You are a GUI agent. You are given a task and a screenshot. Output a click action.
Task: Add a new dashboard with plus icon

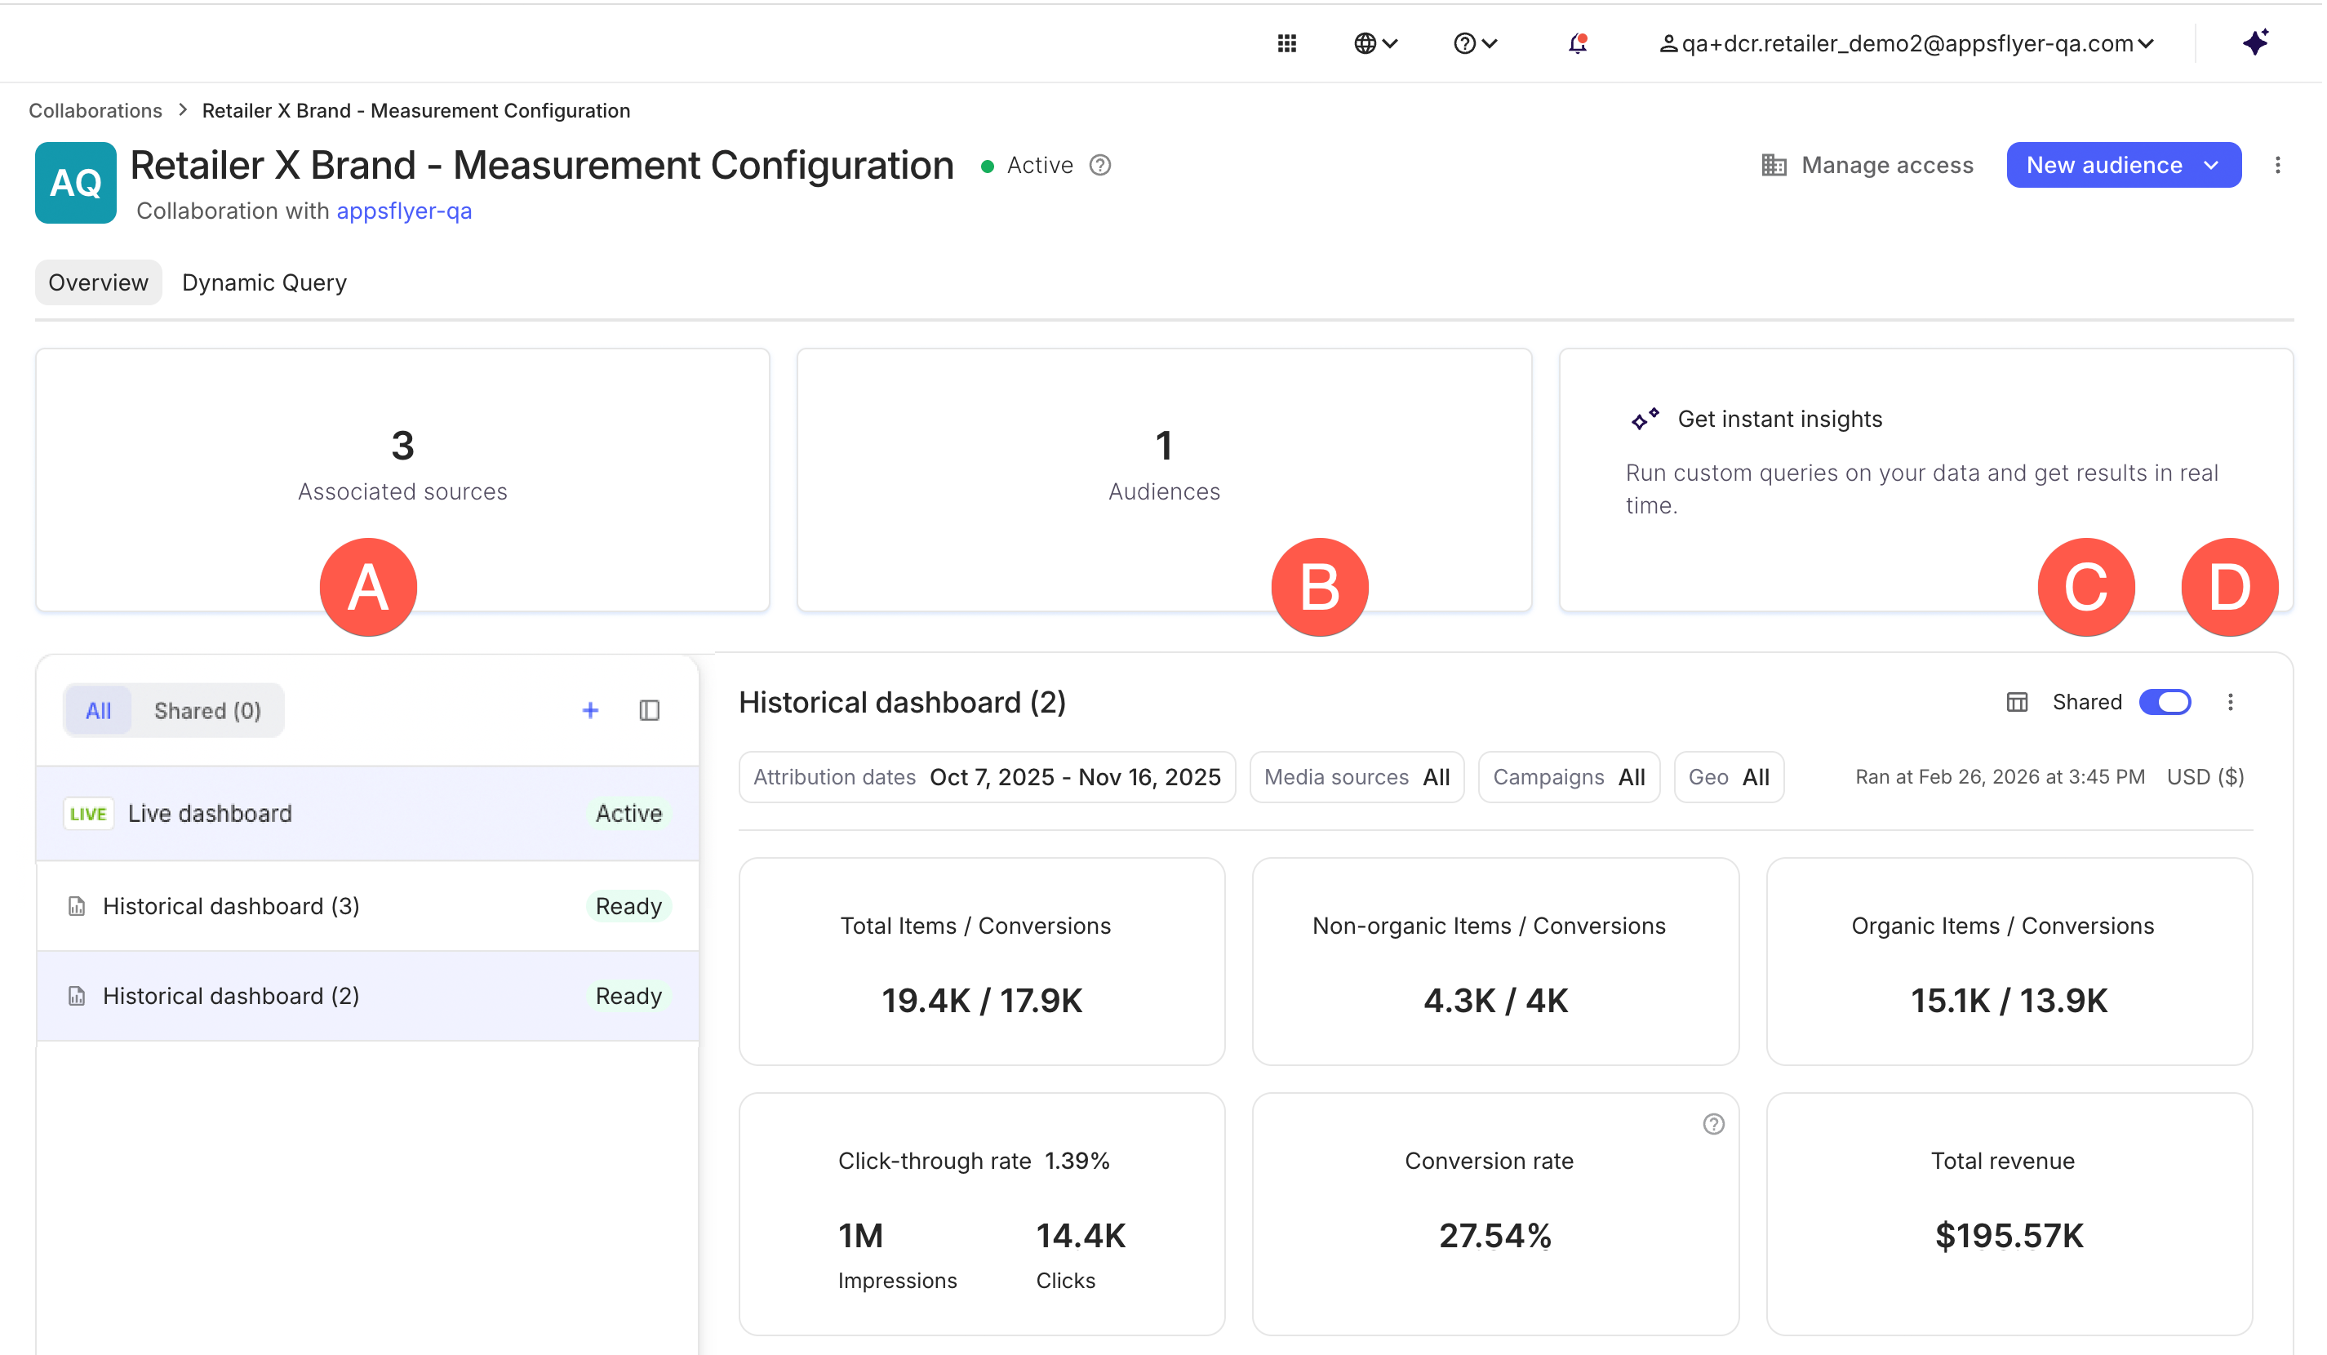tap(591, 710)
